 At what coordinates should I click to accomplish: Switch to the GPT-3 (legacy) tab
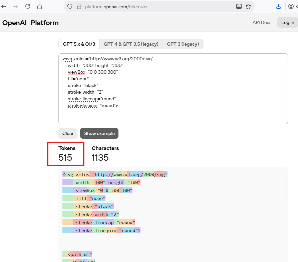pos(183,44)
